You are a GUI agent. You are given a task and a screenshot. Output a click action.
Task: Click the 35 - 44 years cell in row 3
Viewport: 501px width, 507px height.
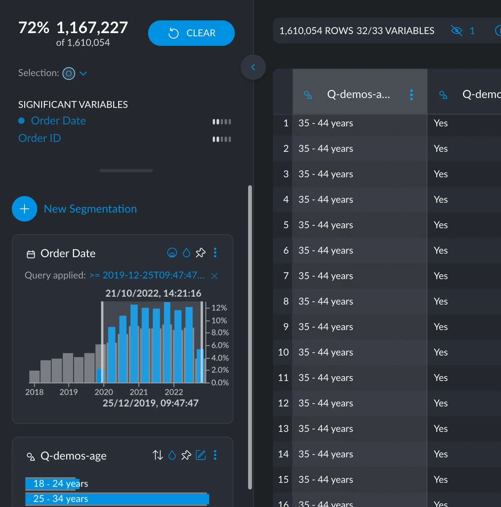tap(360, 174)
